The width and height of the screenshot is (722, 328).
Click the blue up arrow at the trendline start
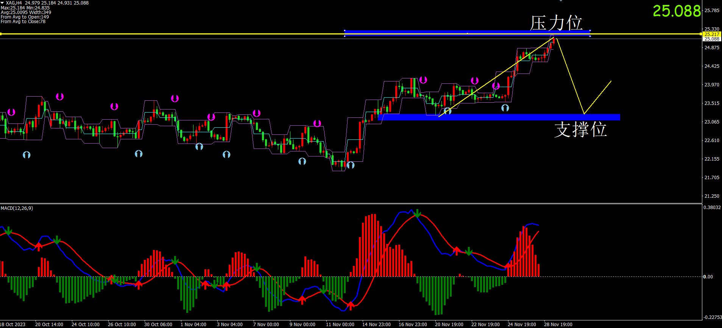[x=448, y=111]
